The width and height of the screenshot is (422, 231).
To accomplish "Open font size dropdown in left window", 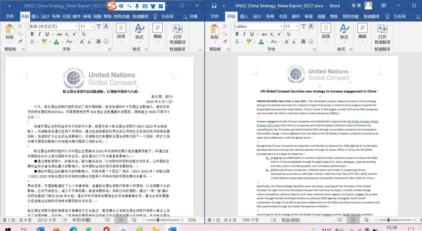I will coord(92,27).
